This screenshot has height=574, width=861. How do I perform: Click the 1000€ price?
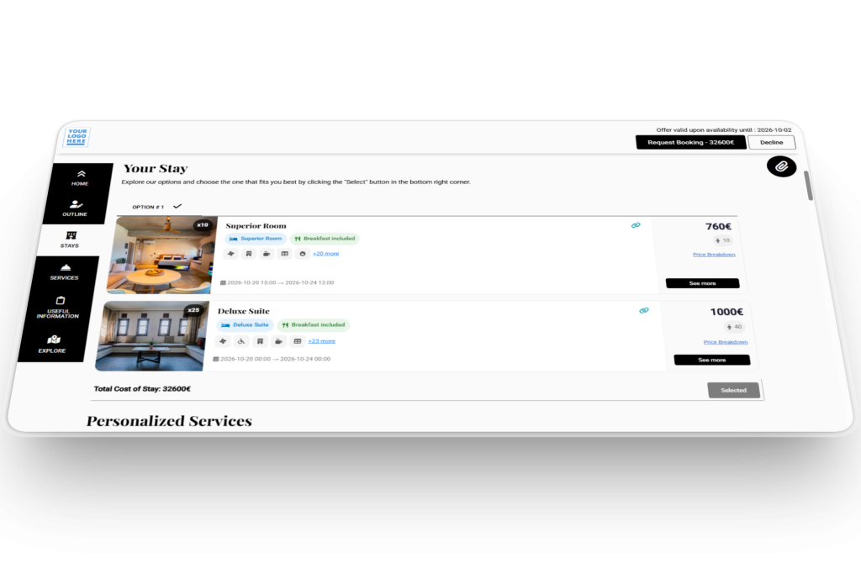726,312
